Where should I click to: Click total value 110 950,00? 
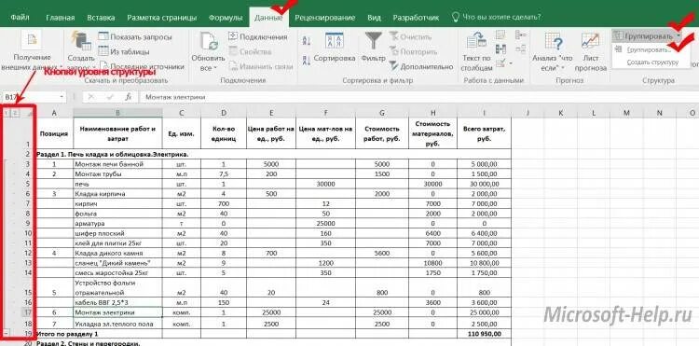coord(484,333)
